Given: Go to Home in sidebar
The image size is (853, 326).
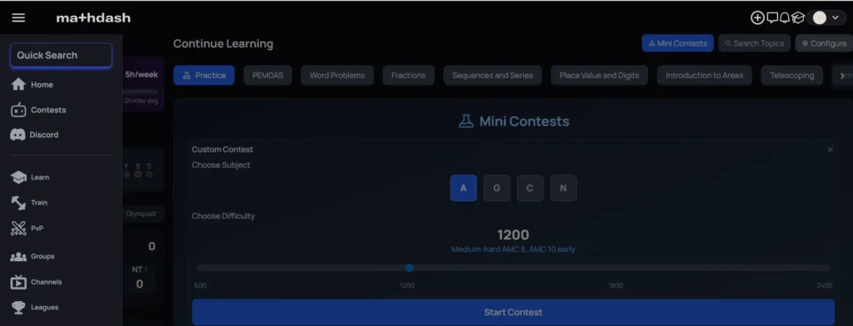Looking at the screenshot, I should point(32,85).
